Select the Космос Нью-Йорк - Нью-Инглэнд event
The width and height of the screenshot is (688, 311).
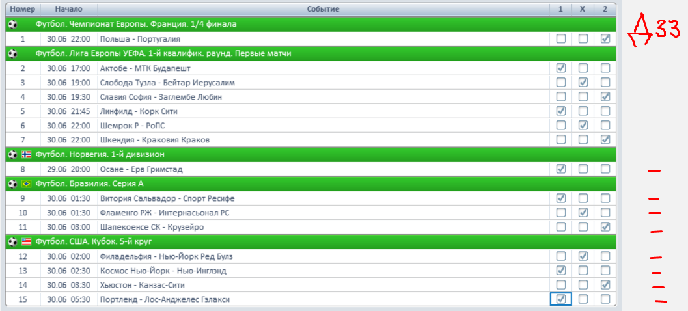(163, 271)
